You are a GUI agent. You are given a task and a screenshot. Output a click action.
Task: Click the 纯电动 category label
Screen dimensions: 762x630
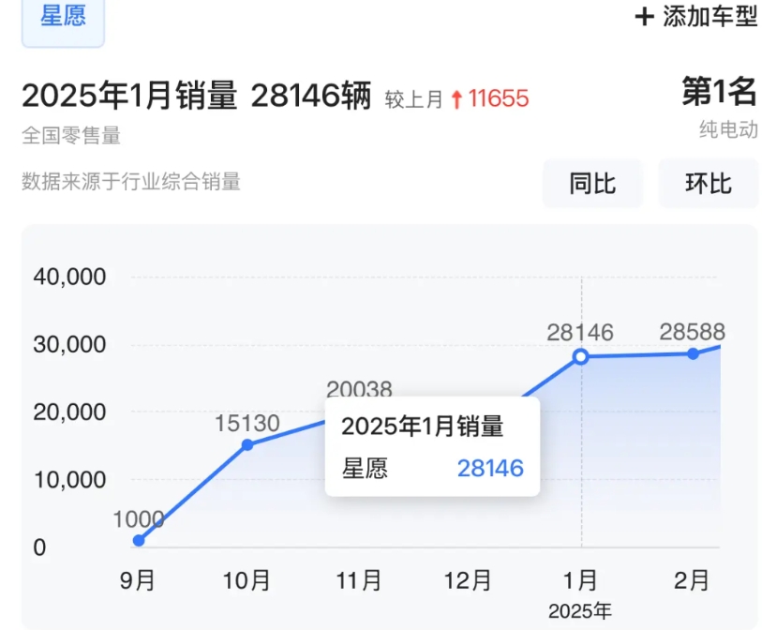tap(728, 129)
